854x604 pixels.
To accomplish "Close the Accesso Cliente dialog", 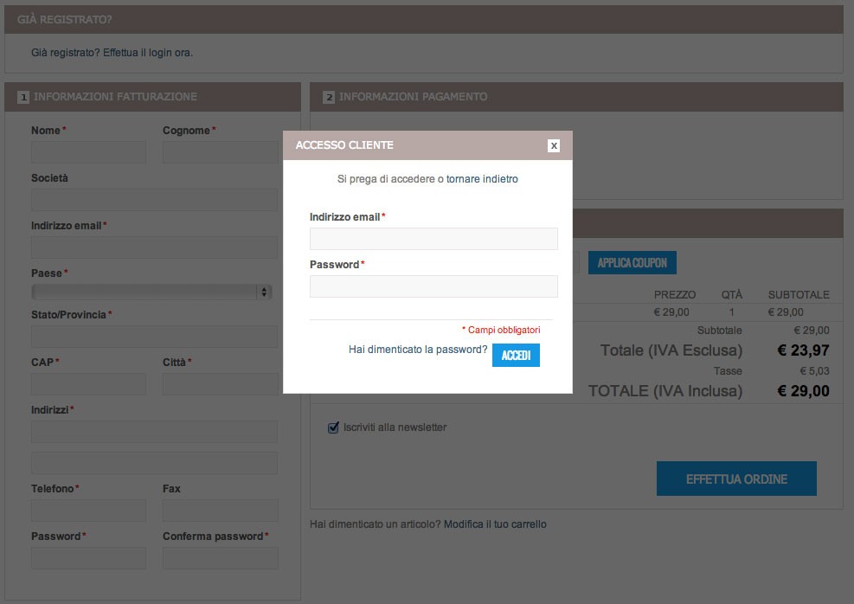I will tap(554, 145).
